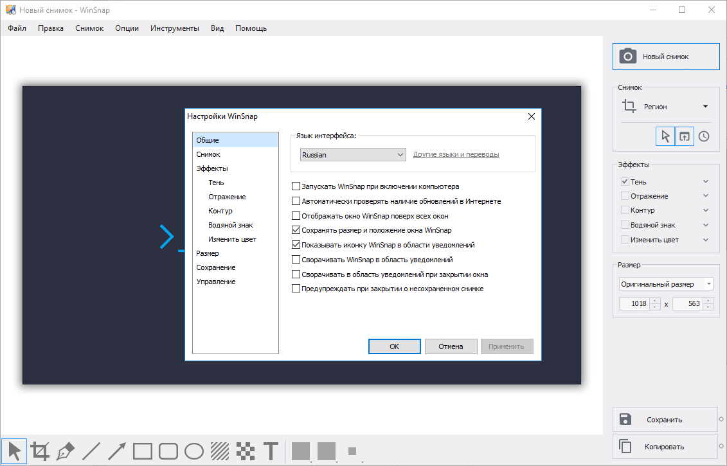Select the Pen highlighter tool
This screenshot has height=466, width=727.
pos(66,451)
